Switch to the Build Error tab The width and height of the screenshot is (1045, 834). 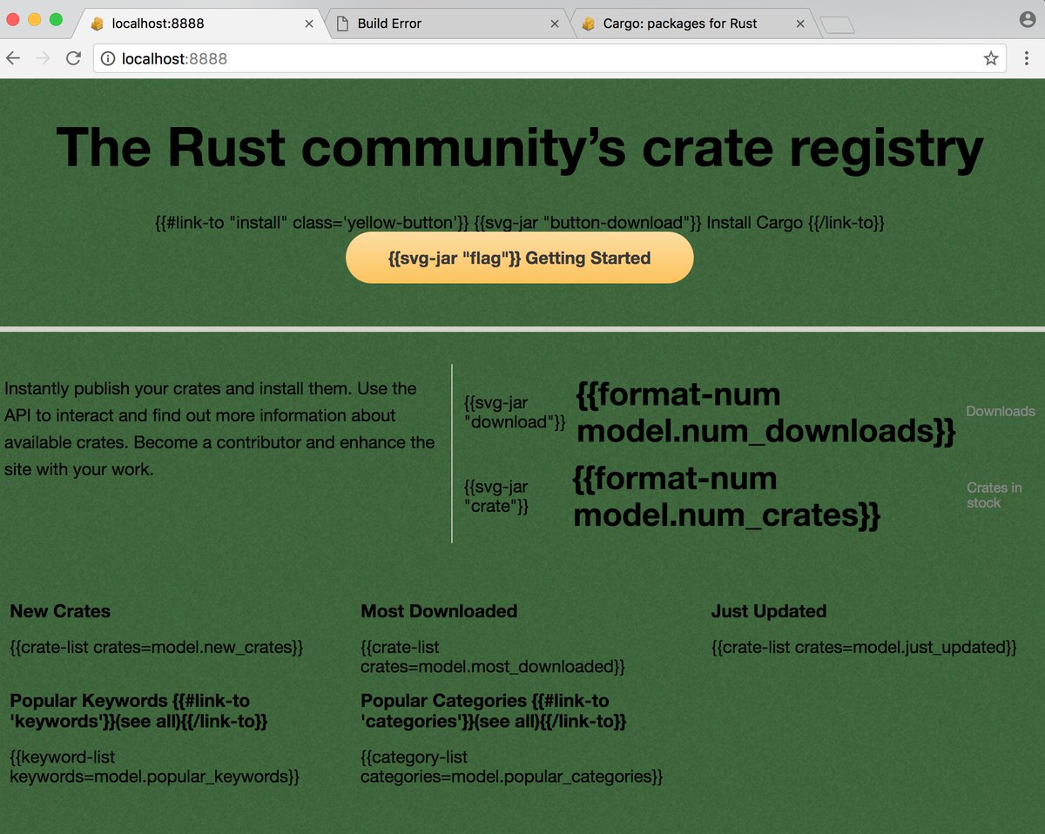[x=448, y=24]
